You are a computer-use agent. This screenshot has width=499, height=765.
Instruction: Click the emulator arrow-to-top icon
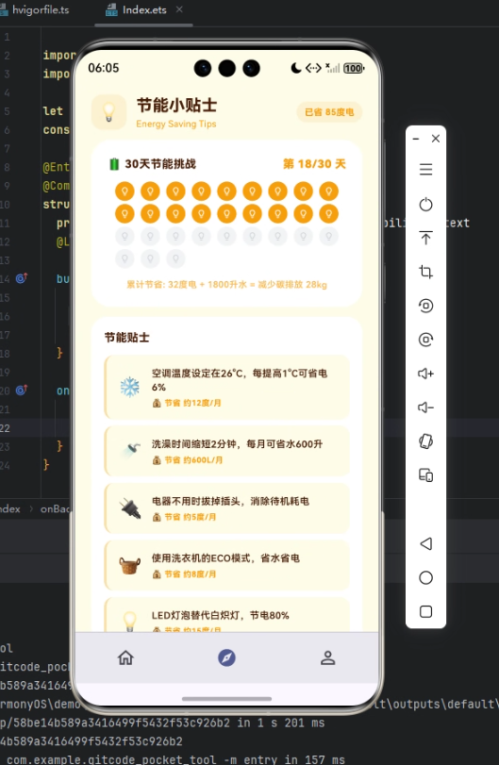tap(425, 238)
